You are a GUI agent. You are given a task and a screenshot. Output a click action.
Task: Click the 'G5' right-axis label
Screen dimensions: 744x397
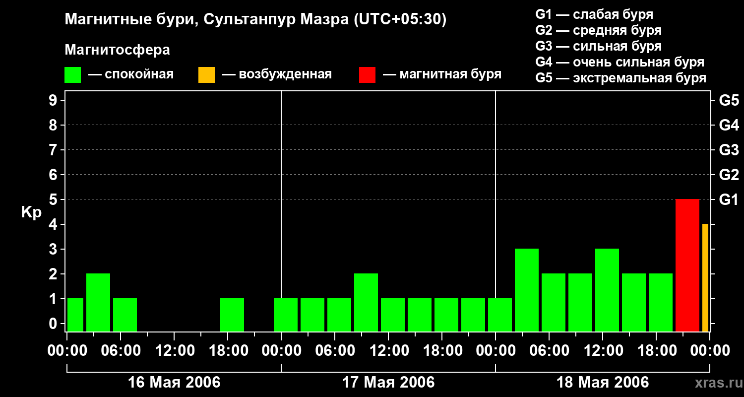[729, 100]
